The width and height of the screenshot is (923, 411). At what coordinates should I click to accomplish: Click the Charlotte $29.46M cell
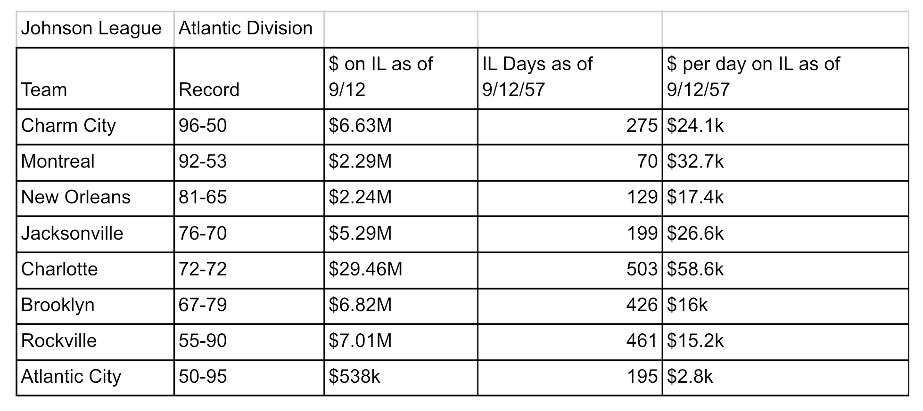401,270
